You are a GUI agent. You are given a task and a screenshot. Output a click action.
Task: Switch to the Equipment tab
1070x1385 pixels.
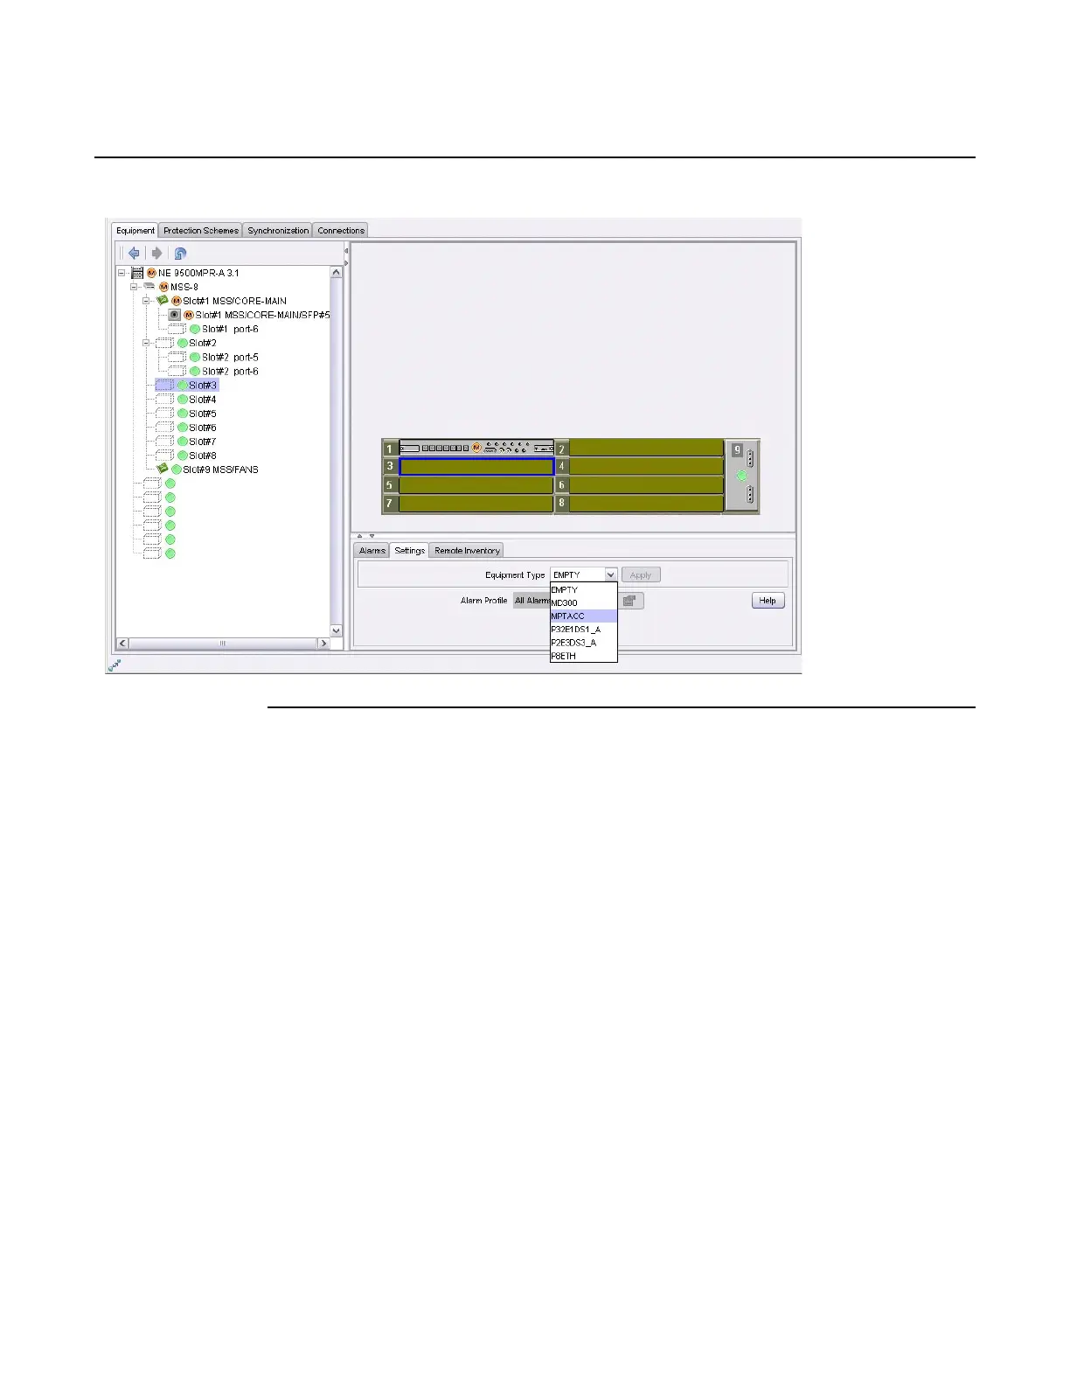click(135, 231)
